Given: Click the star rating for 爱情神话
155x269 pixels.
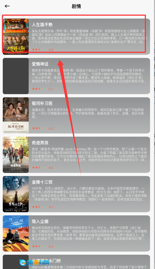Looking at the screenshot, I should tap(42, 89).
